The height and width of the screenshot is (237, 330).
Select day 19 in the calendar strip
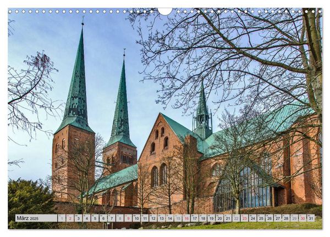pos(211,218)
